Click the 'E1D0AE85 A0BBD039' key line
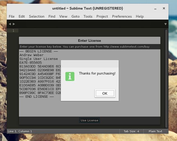 coord(40,85)
